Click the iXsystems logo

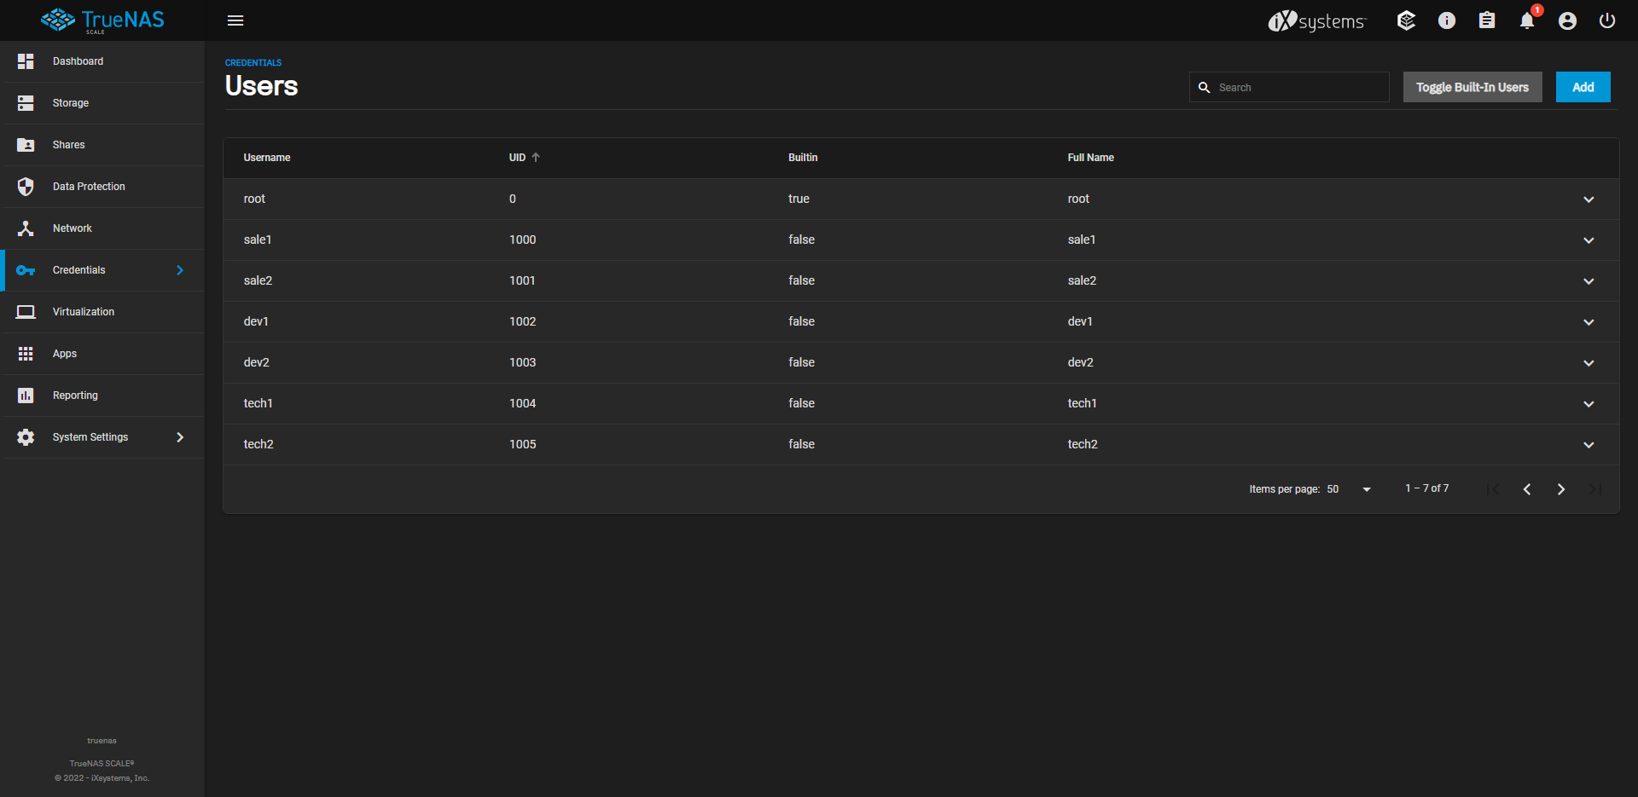pyautogui.click(x=1317, y=20)
